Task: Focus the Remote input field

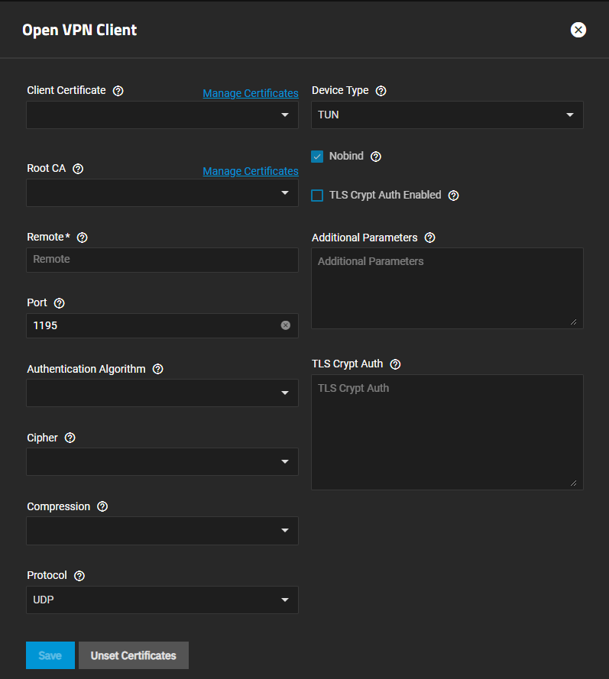Action: click(x=163, y=260)
